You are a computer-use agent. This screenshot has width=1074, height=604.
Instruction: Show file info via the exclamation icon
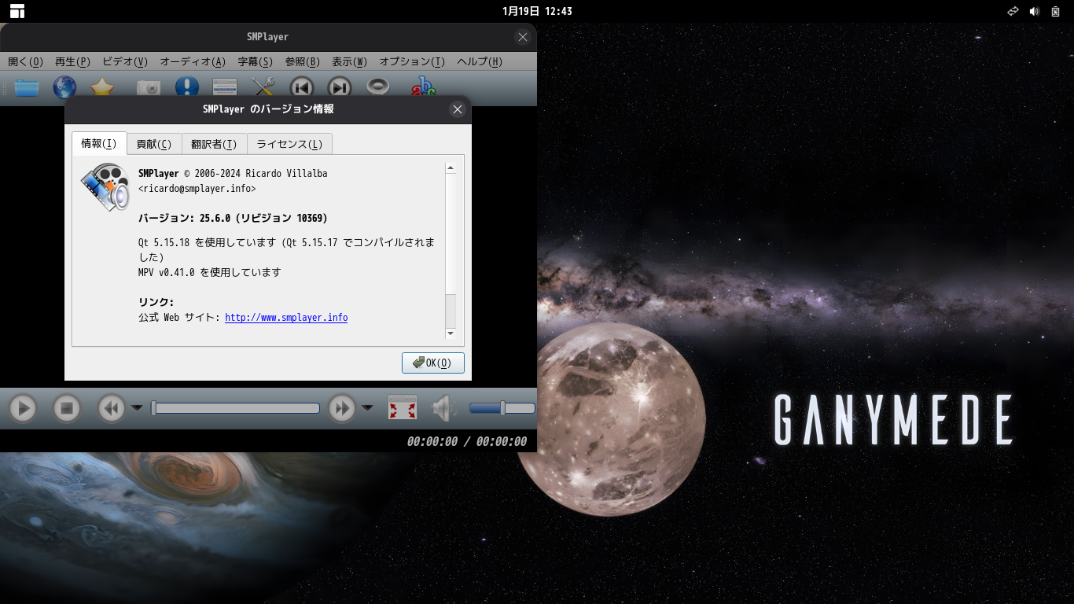tap(187, 87)
